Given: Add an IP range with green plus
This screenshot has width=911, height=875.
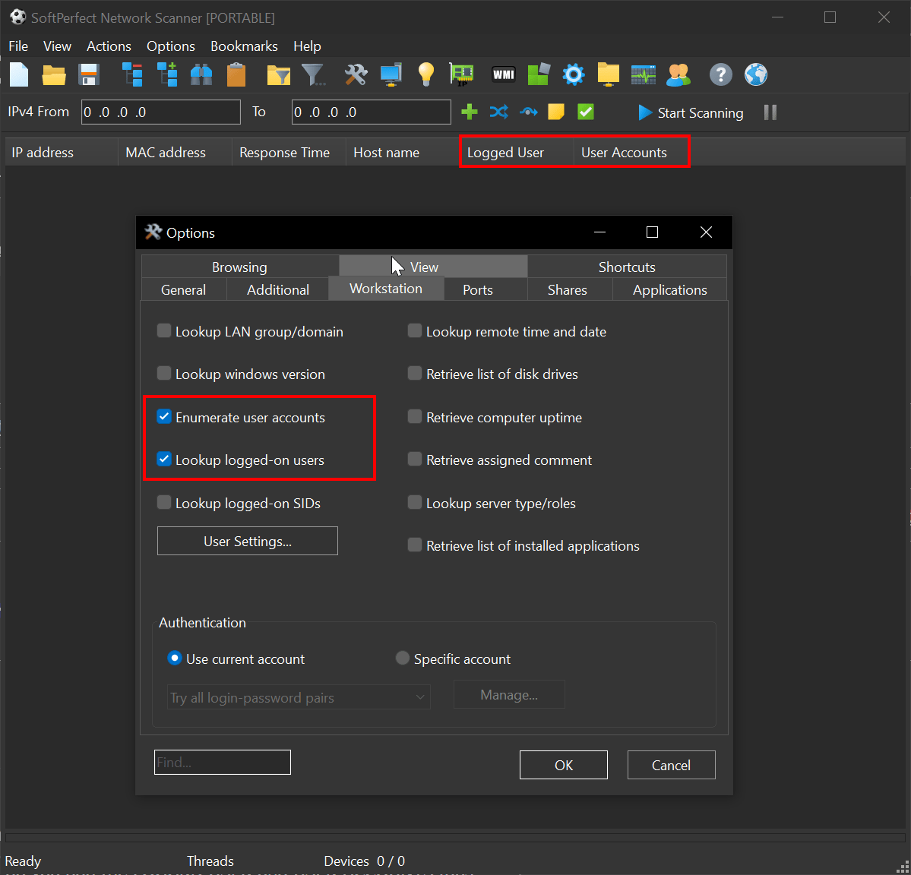Looking at the screenshot, I should pos(470,112).
